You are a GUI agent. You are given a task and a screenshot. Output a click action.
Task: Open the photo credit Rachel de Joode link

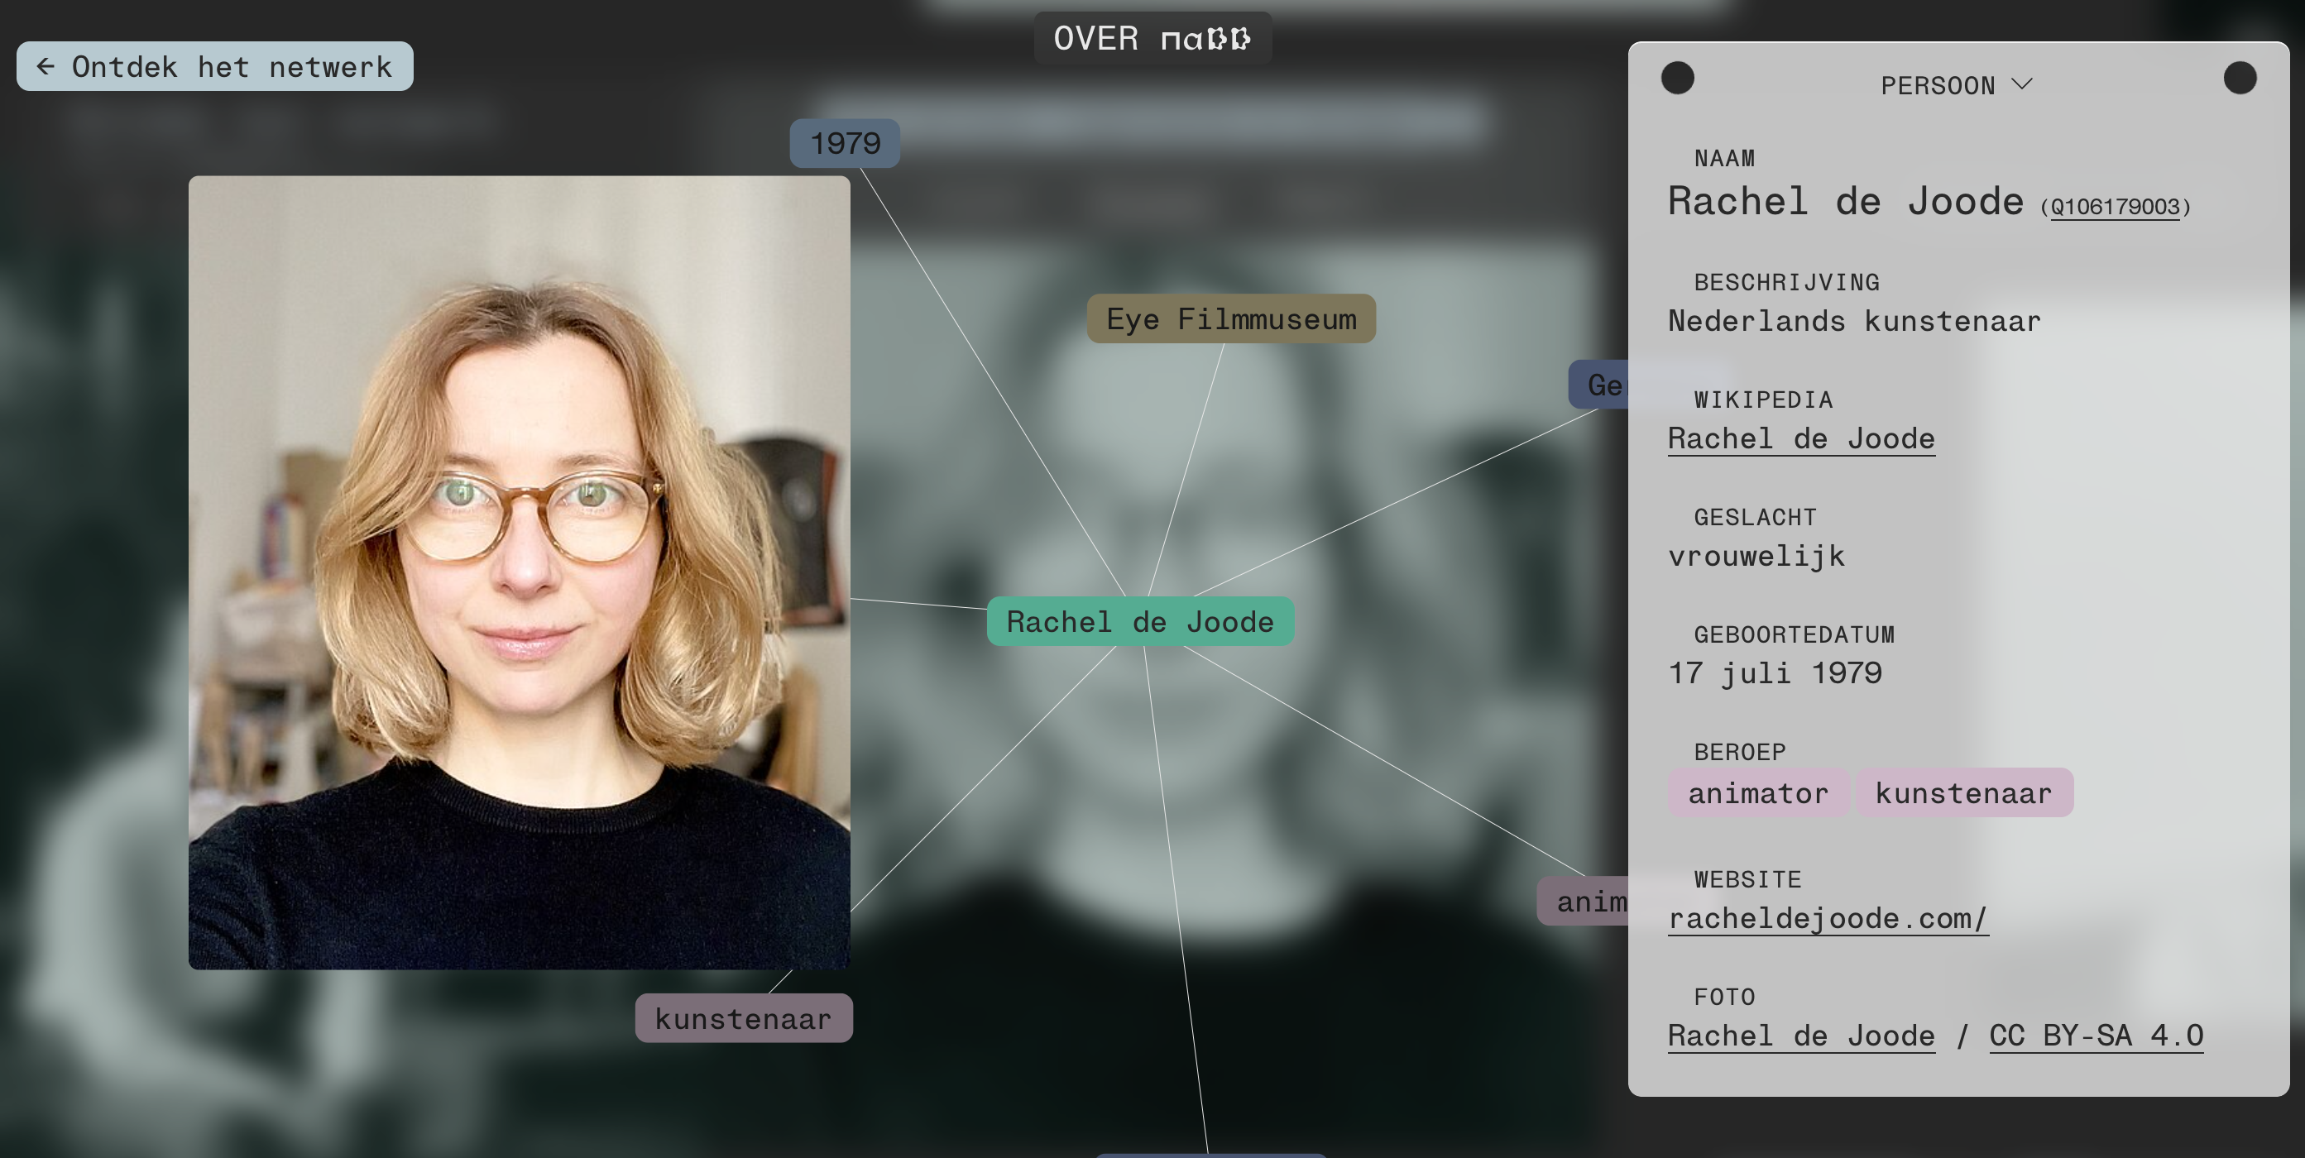pos(1800,1036)
